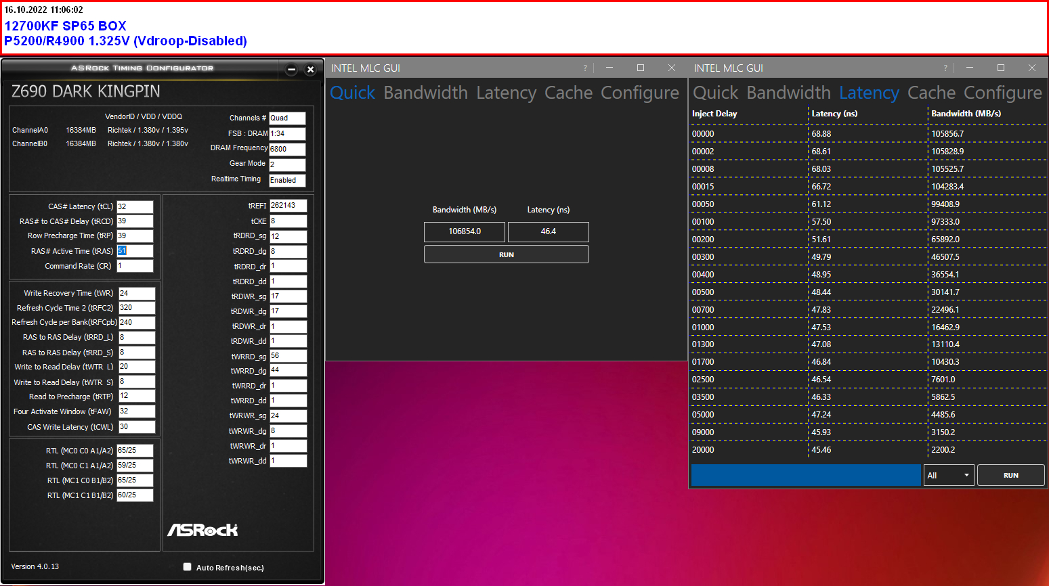Select the tRRD_L value field
Screen dimensions: 1049x586
click(x=137, y=337)
